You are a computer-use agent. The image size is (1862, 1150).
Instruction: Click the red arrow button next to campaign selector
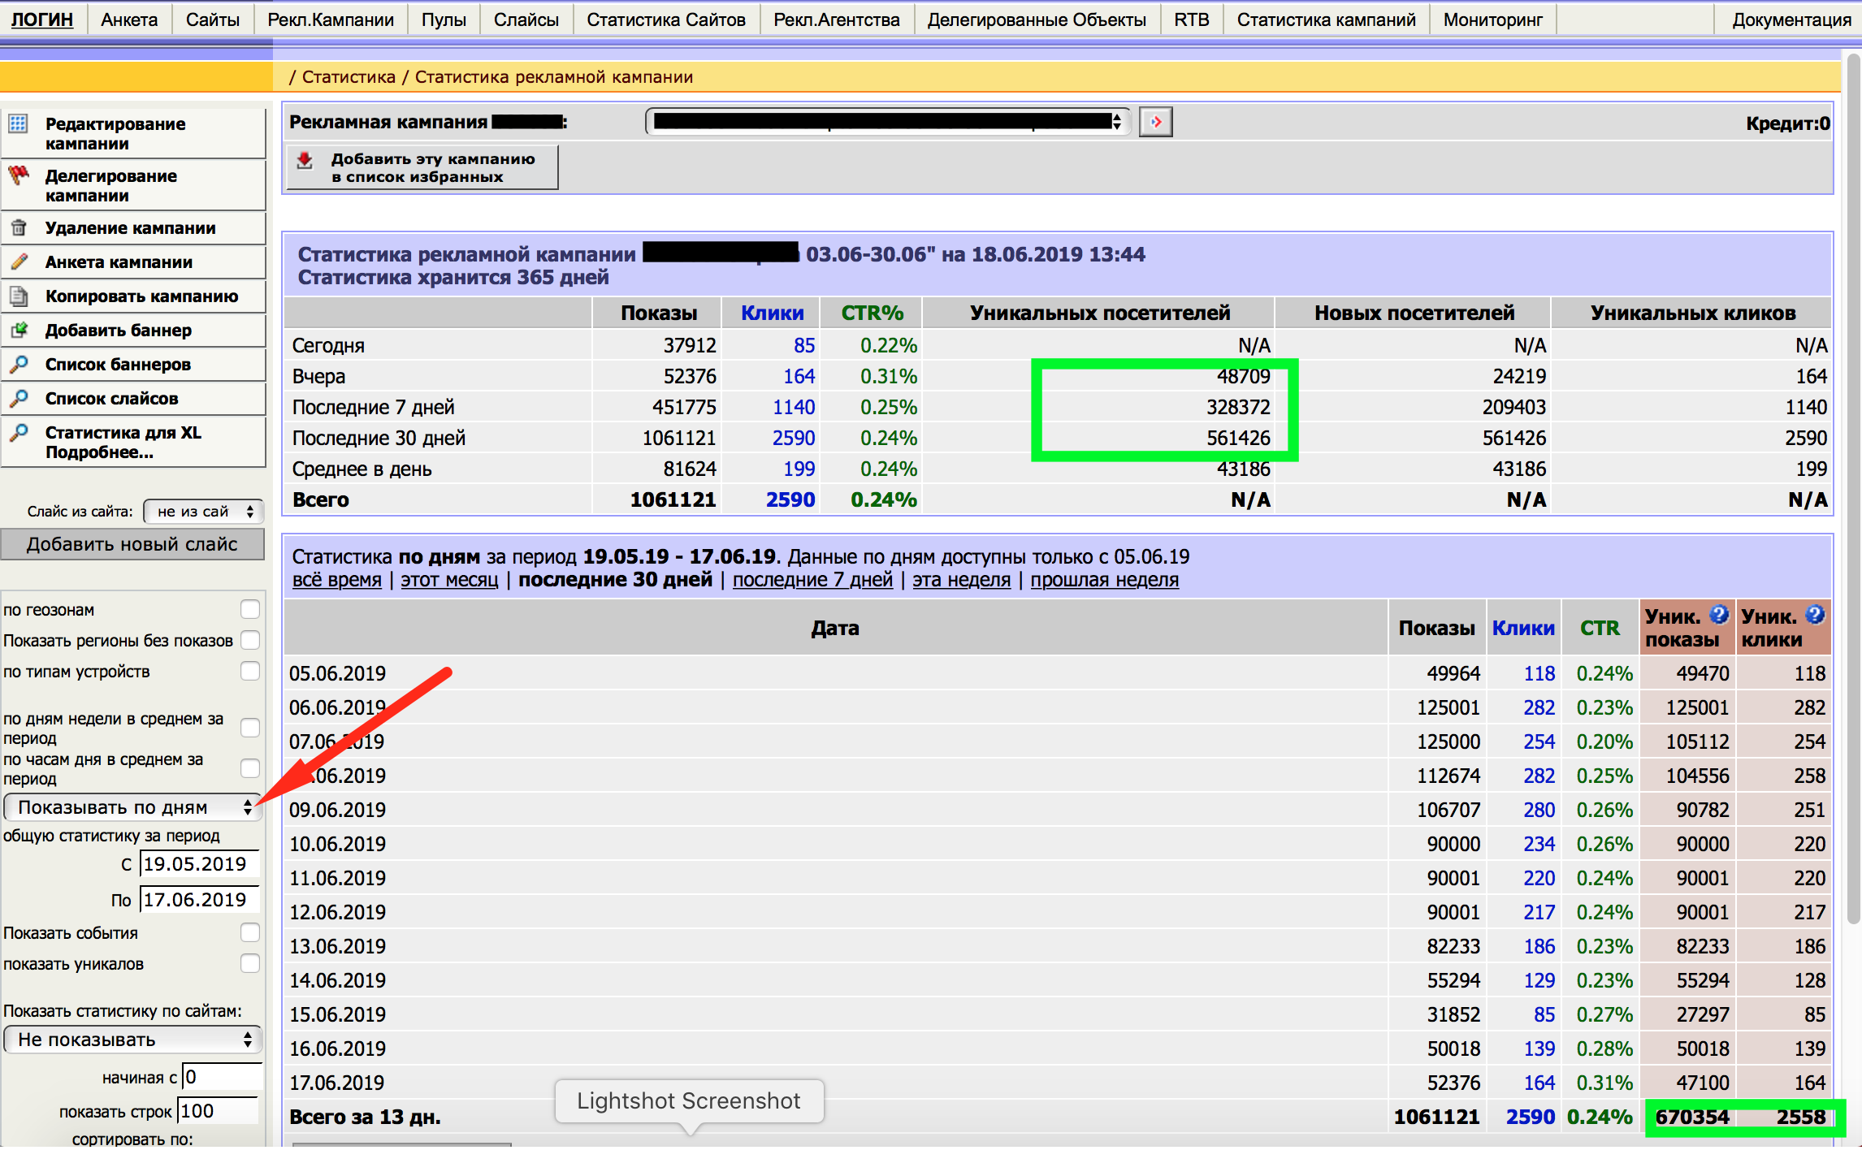click(x=1155, y=123)
